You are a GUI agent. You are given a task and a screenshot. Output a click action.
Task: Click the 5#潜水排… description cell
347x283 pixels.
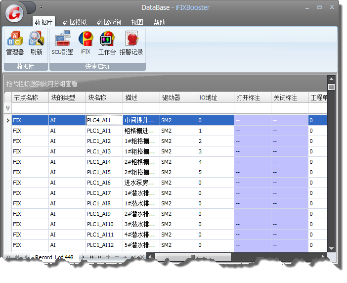click(x=141, y=245)
